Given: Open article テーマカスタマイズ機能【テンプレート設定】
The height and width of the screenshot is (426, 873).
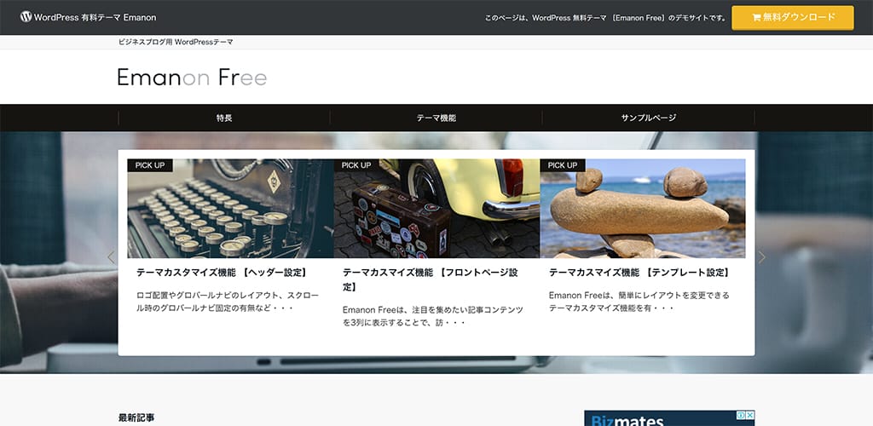Looking at the screenshot, I should click(639, 273).
